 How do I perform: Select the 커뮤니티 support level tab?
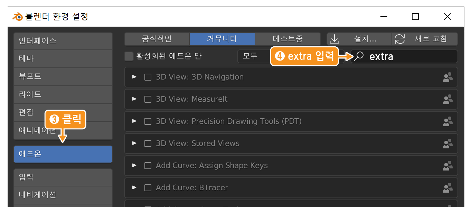click(x=222, y=39)
